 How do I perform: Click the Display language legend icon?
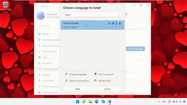66,74
